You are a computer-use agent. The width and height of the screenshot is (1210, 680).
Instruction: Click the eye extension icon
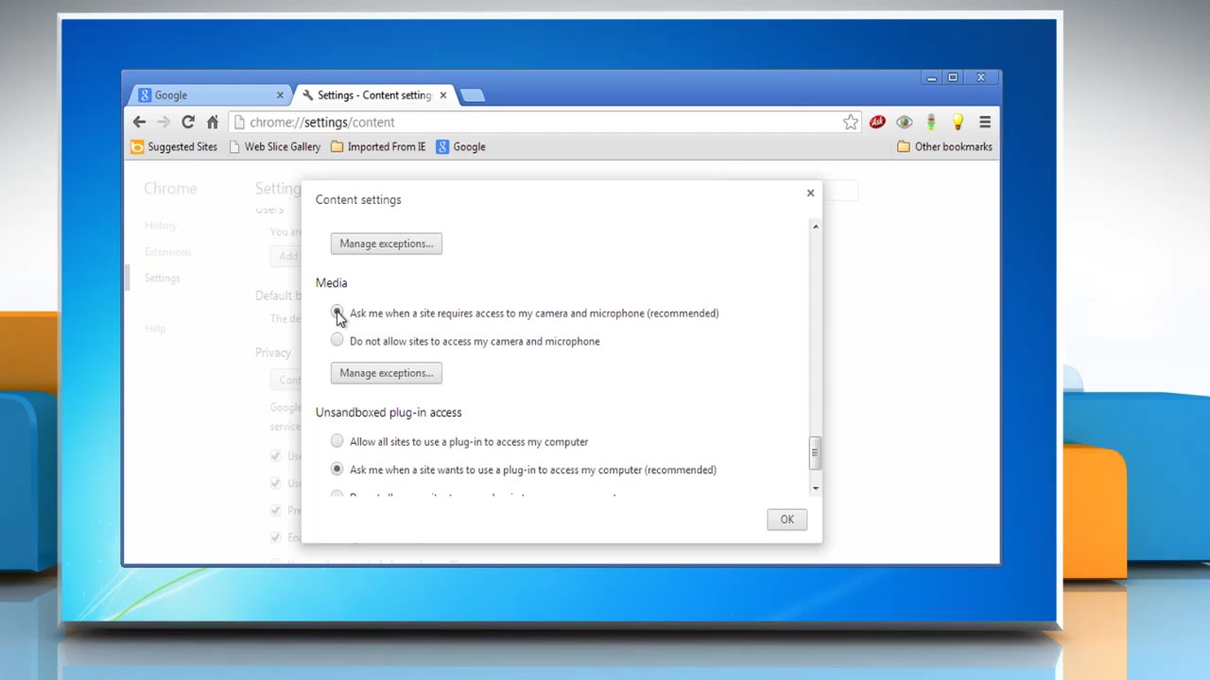[905, 122]
